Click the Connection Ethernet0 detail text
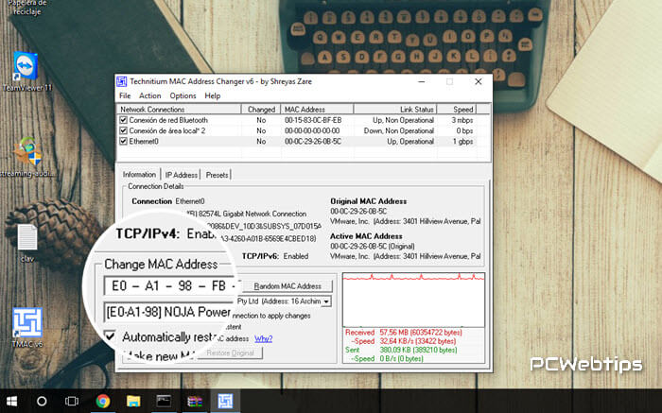662x413 pixels. (168, 201)
